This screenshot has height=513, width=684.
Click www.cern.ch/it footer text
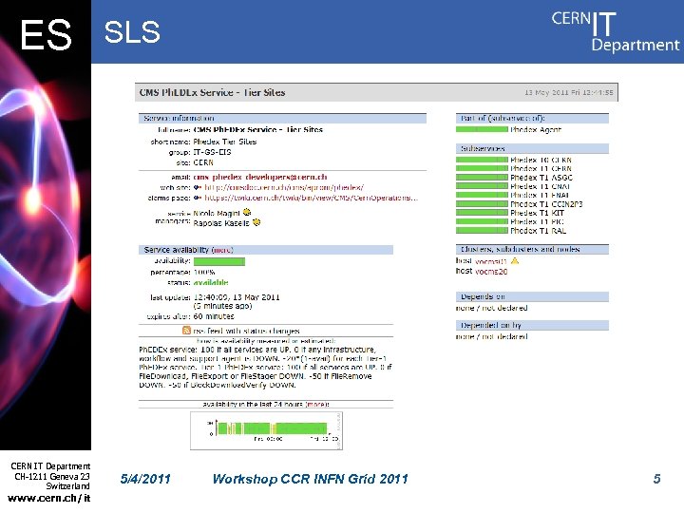[x=48, y=498]
